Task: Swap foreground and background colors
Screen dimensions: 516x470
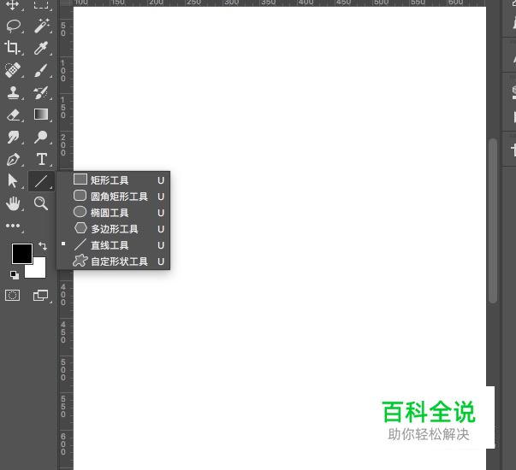Action: click(x=43, y=246)
